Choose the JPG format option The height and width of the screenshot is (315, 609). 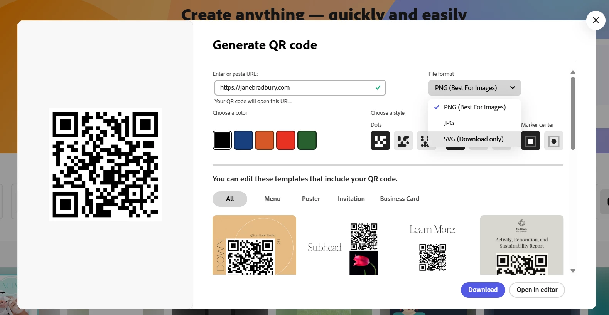(x=475, y=123)
